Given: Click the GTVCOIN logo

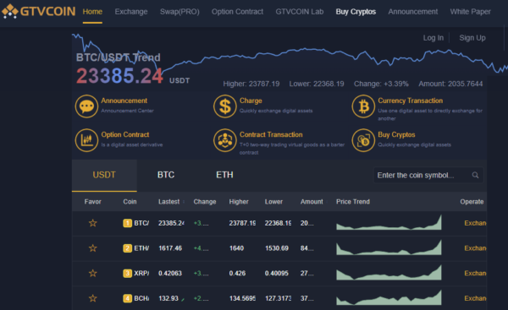Looking at the screenshot, I should 39,12.
